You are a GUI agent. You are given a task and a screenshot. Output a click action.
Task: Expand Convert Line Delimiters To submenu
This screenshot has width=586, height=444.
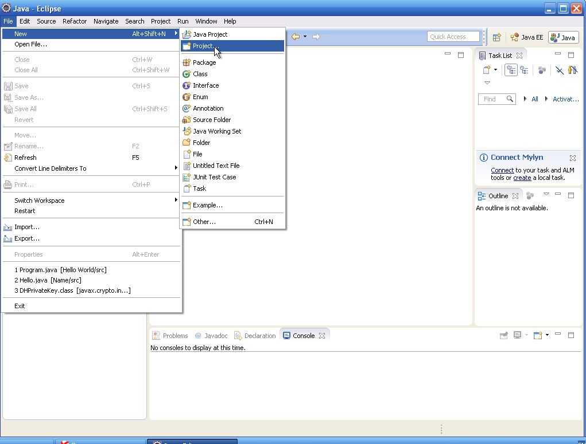point(91,168)
